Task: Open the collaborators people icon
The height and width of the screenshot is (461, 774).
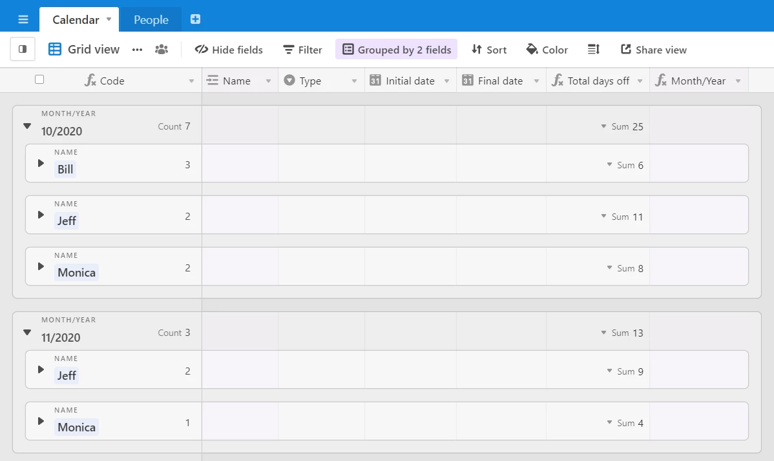Action: pyautogui.click(x=162, y=49)
